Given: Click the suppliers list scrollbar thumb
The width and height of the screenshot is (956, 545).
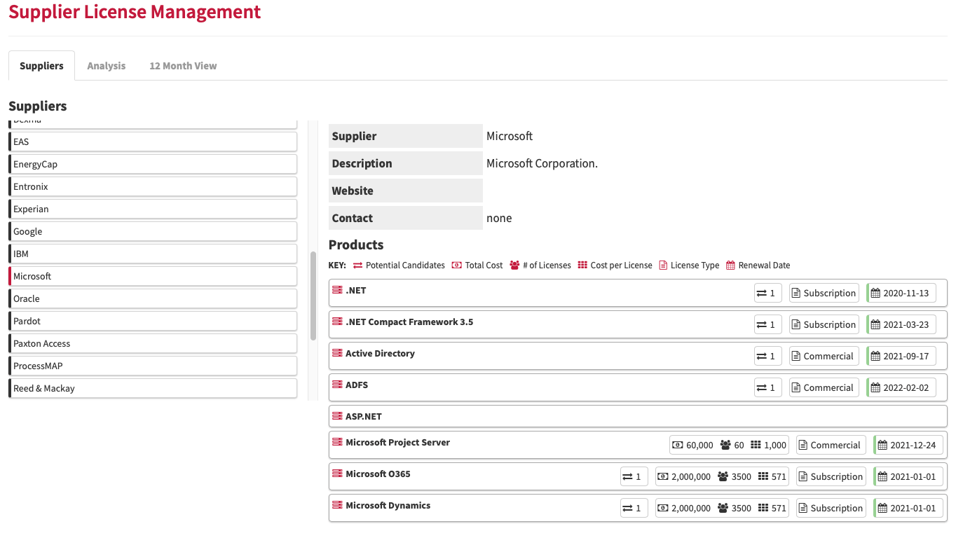Looking at the screenshot, I should (313, 296).
